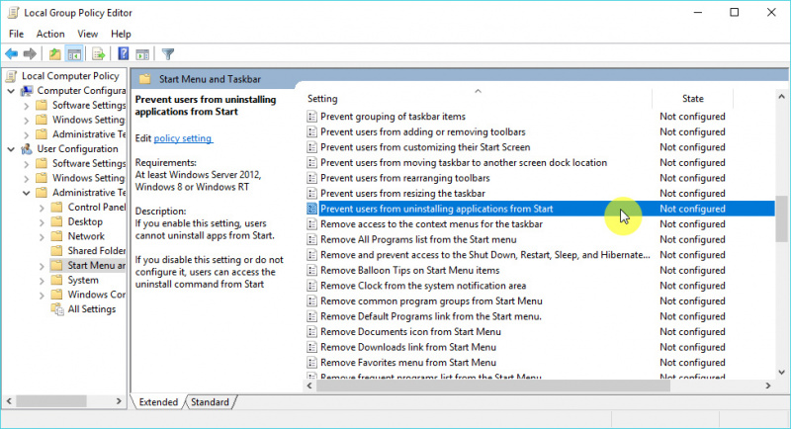Viewport: 791px width, 429px height.
Task: Click the policy setting edit link
Action: pyautogui.click(x=183, y=138)
